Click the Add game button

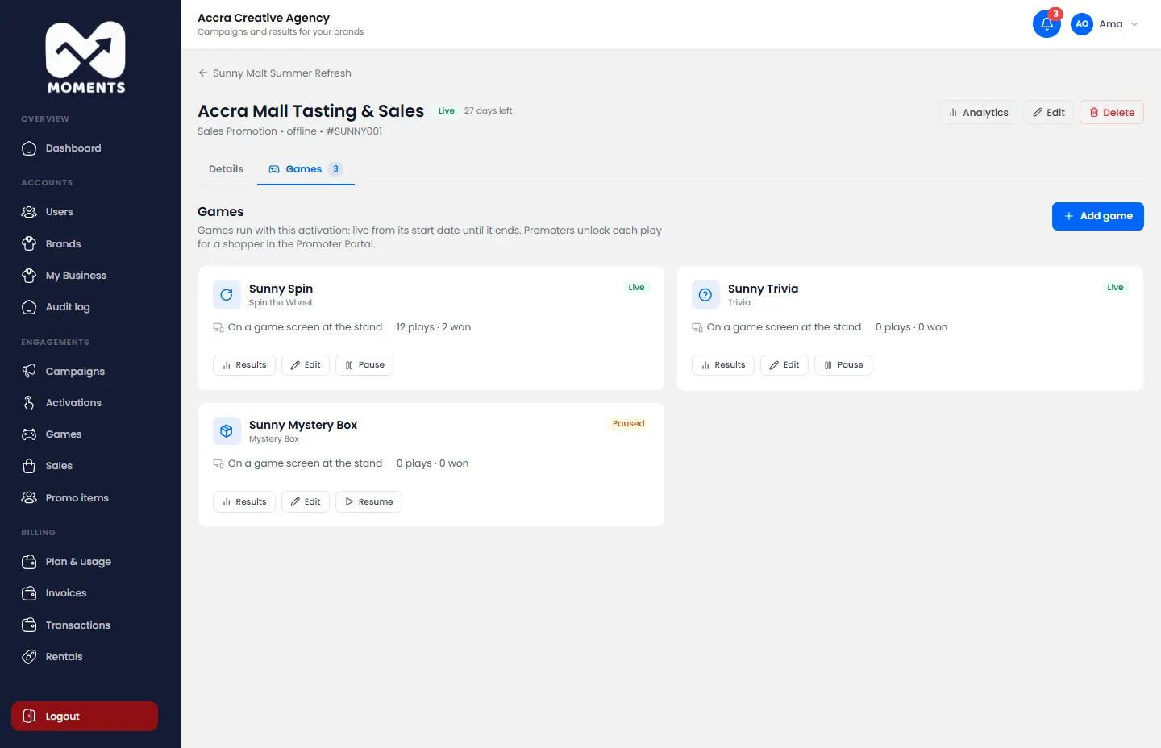[x=1098, y=216]
